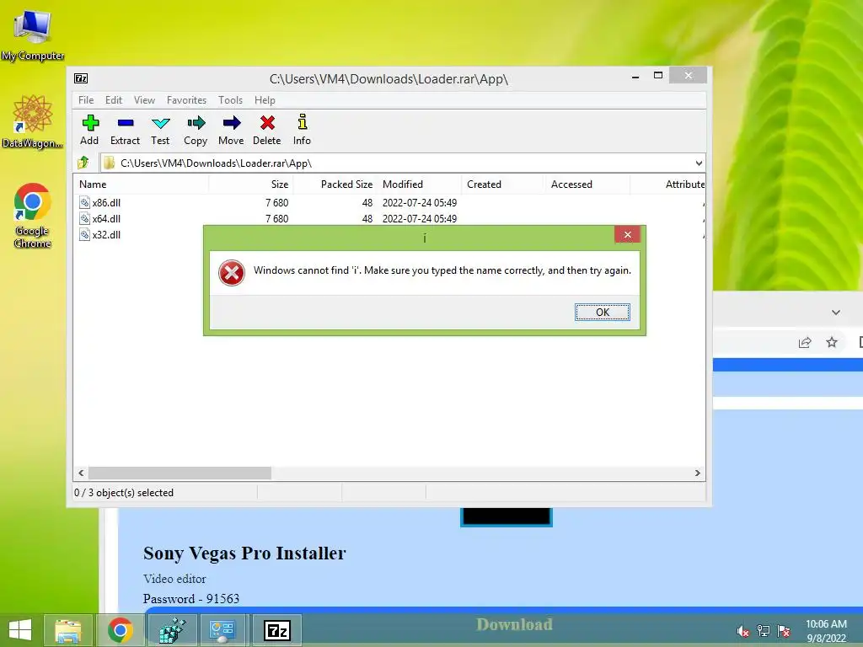The image size is (863, 647).
Task: Sort by the Size column header
Action: coord(251,184)
